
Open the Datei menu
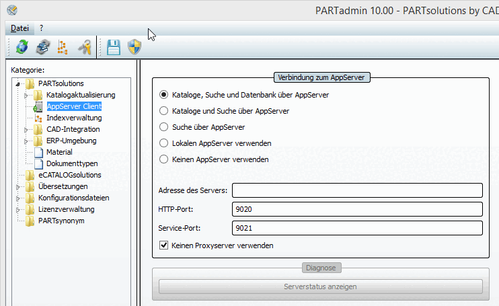tap(20, 28)
